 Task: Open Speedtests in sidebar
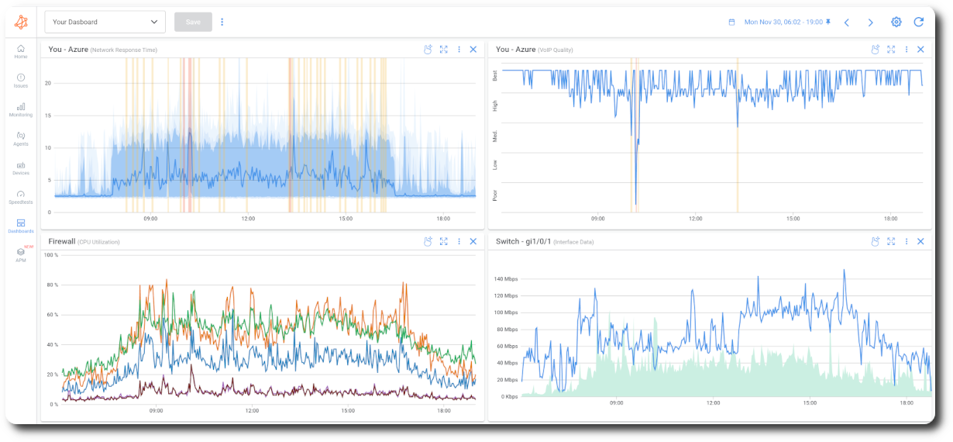(21, 197)
